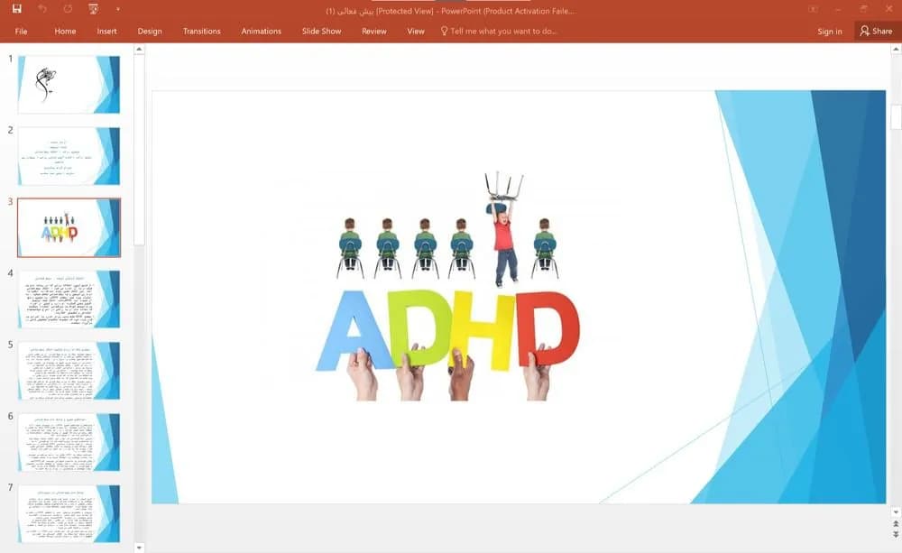
Task: Switch to Slide Show tab
Action: point(322,31)
